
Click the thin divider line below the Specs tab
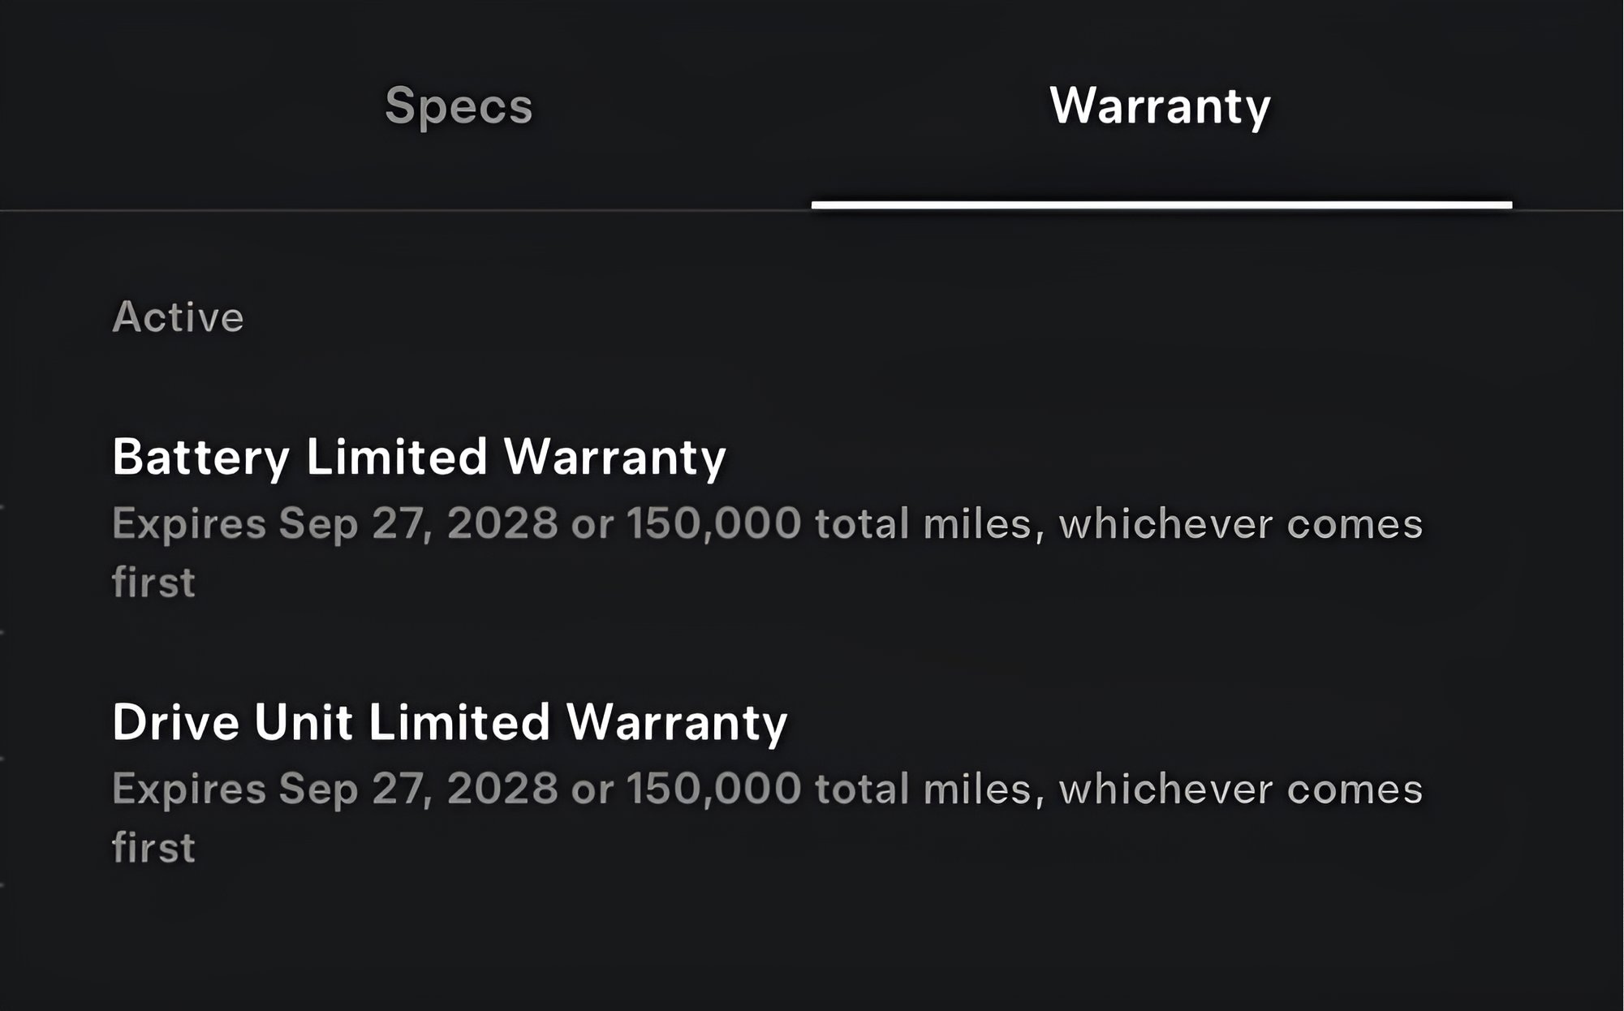(x=406, y=210)
